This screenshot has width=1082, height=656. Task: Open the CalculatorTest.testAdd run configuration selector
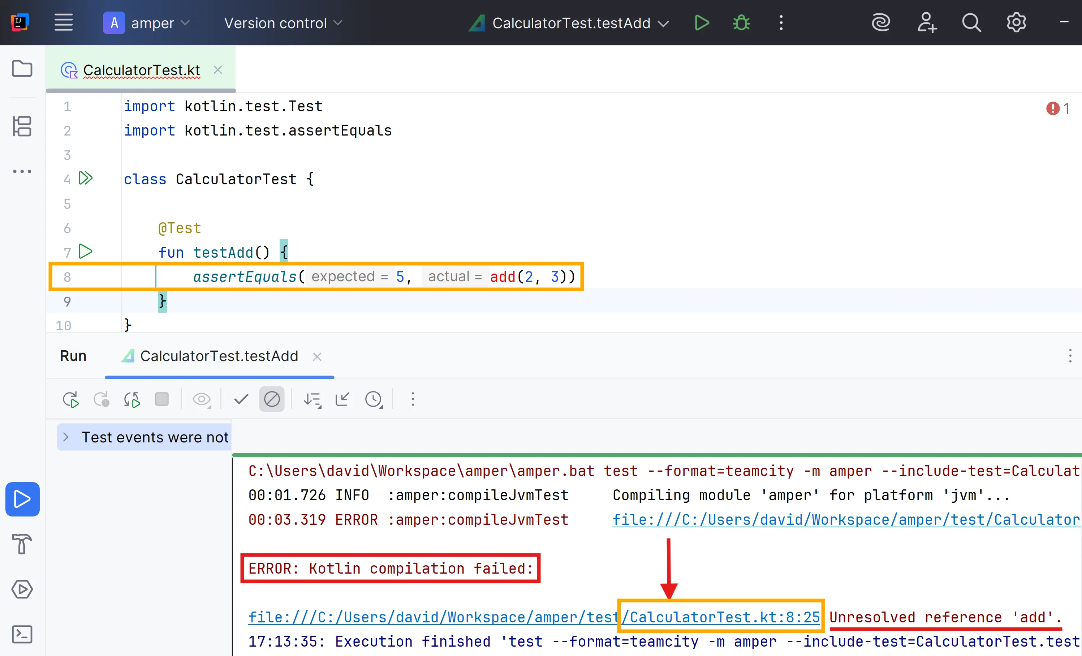coord(571,23)
